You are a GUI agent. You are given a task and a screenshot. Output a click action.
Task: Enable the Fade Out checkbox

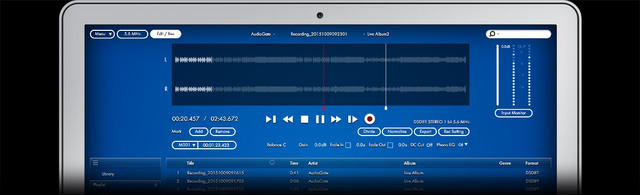390,145
